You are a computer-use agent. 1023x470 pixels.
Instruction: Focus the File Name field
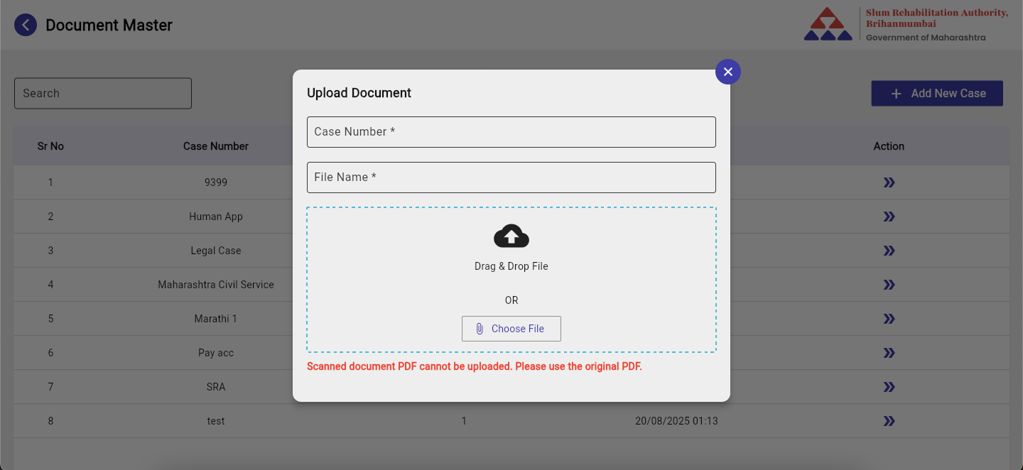511,177
